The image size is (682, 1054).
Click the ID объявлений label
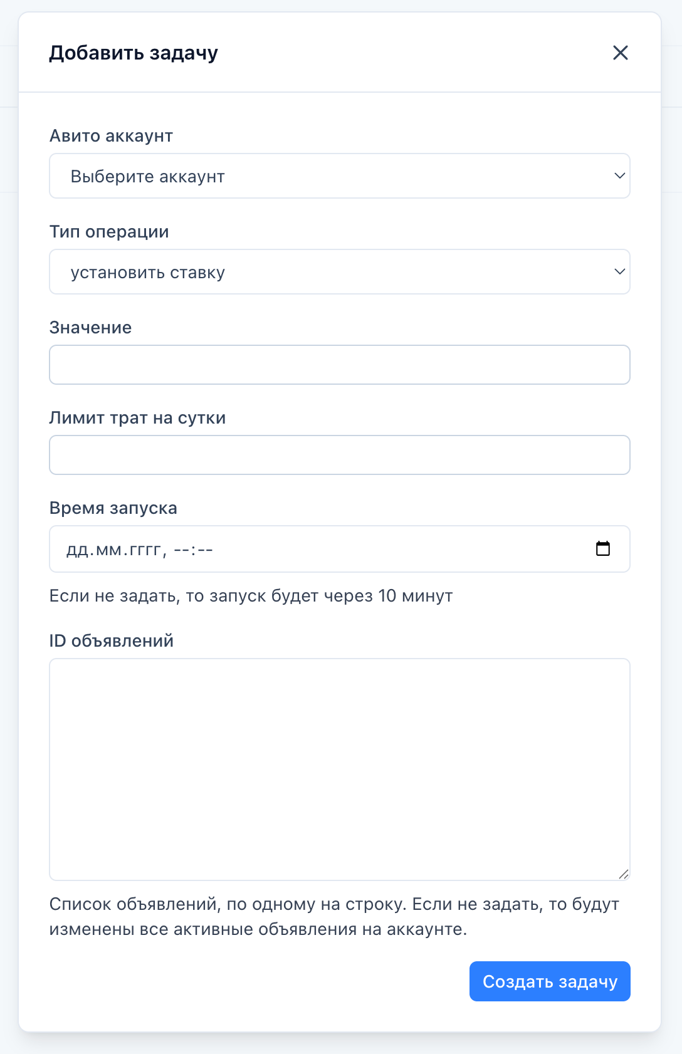(111, 641)
